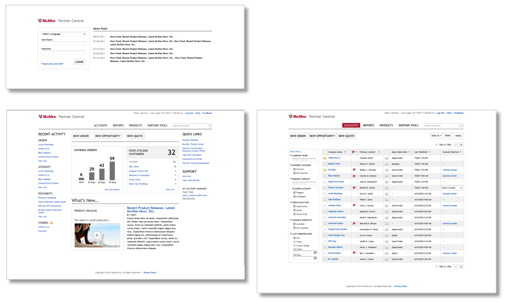Open End Date calendar picker
The height and width of the screenshot is (303, 509).
(x=315, y=258)
